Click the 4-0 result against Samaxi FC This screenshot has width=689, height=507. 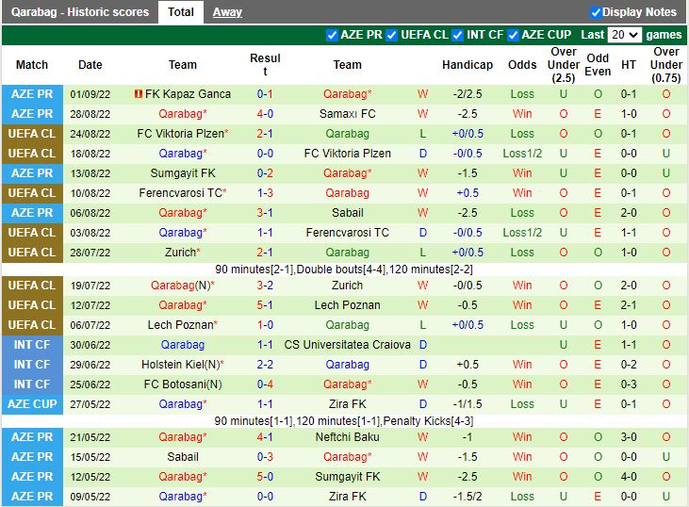(265, 114)
